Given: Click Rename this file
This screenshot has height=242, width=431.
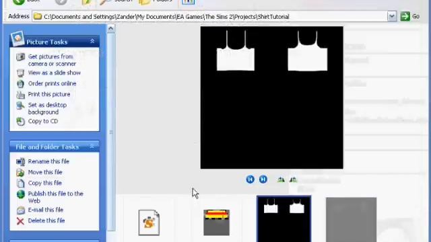Looking at the screenshot, I should click(x=48, y=161).
